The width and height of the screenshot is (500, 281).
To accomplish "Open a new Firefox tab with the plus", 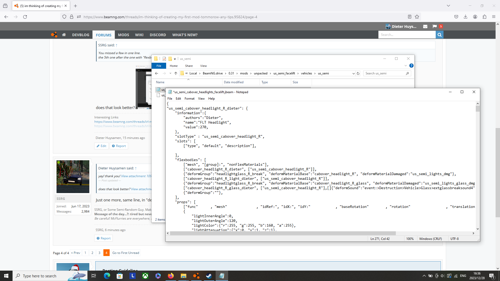I will coord(76,6).
